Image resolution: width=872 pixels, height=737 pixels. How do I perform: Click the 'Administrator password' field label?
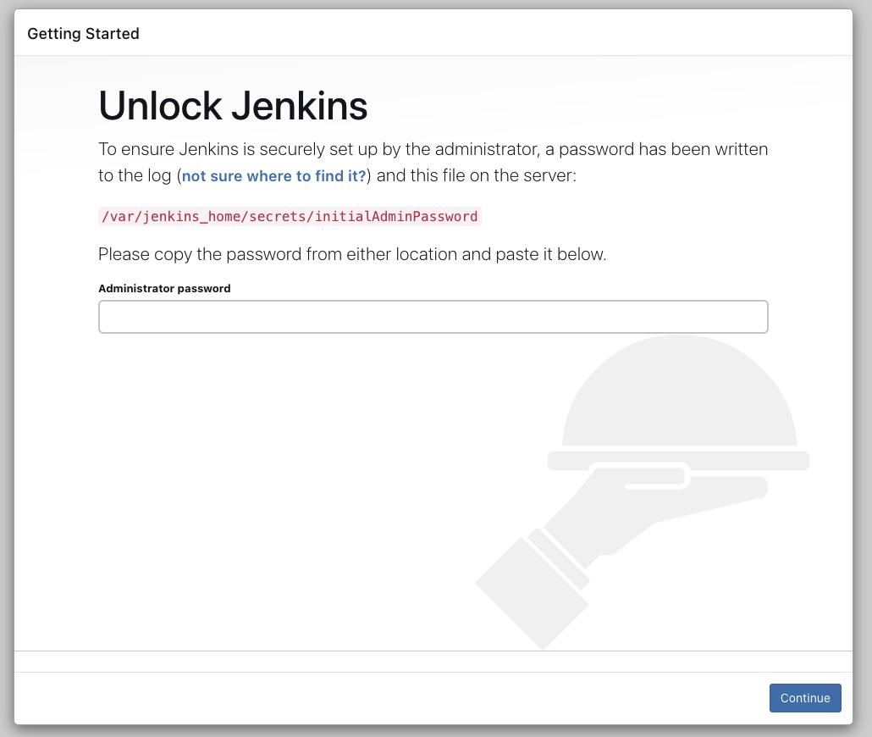pyautogui.click(x=164, y=288)
